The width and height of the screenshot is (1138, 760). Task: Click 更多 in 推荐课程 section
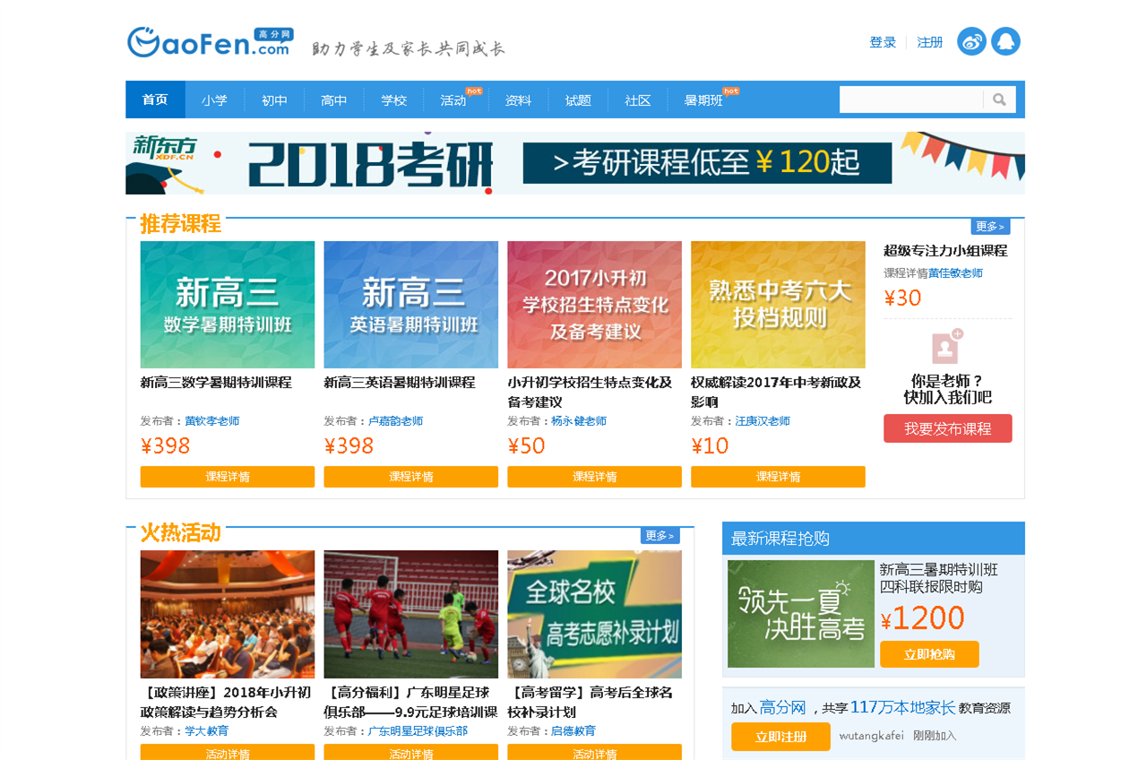coord(990,226)
